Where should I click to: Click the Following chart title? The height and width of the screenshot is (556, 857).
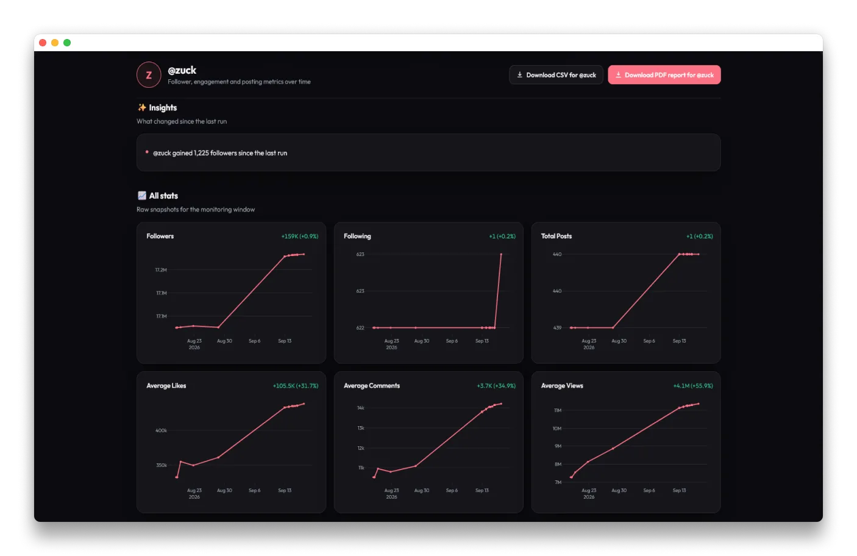coord(357,236)
